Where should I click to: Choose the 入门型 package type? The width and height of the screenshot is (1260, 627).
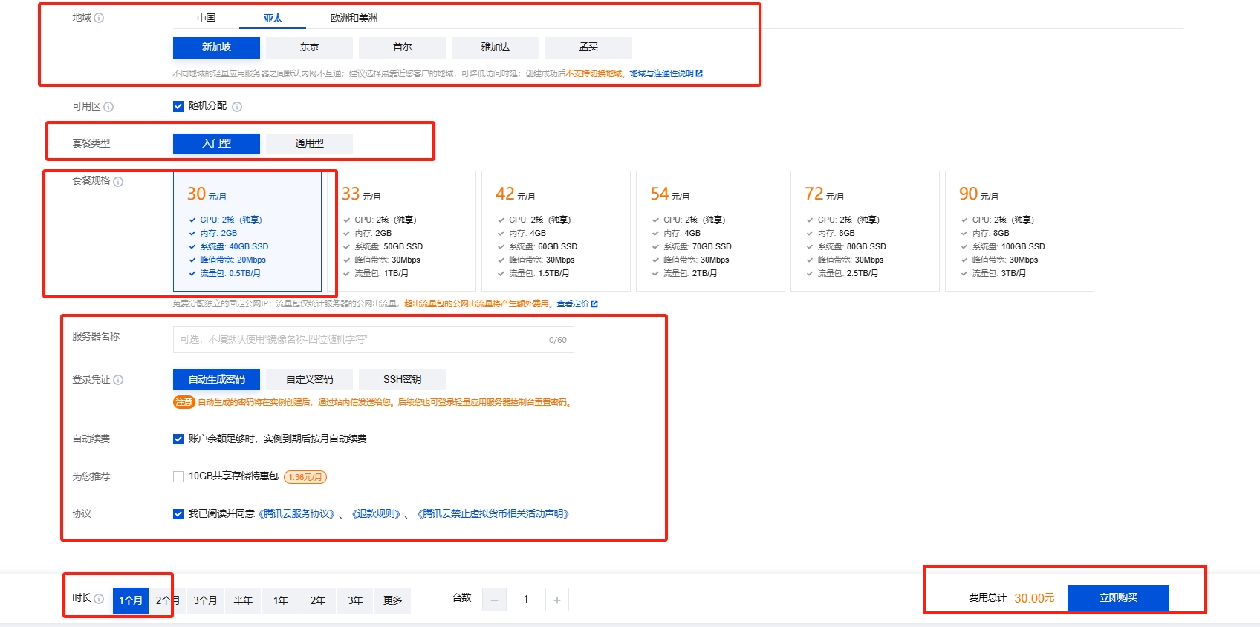tap(216, 144)
